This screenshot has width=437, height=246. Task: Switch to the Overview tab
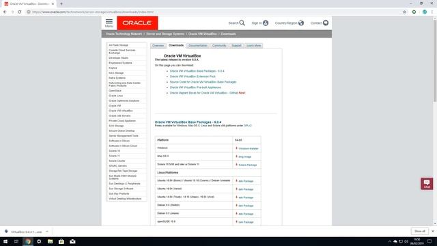pyautogui.click(x=158, y=46)
